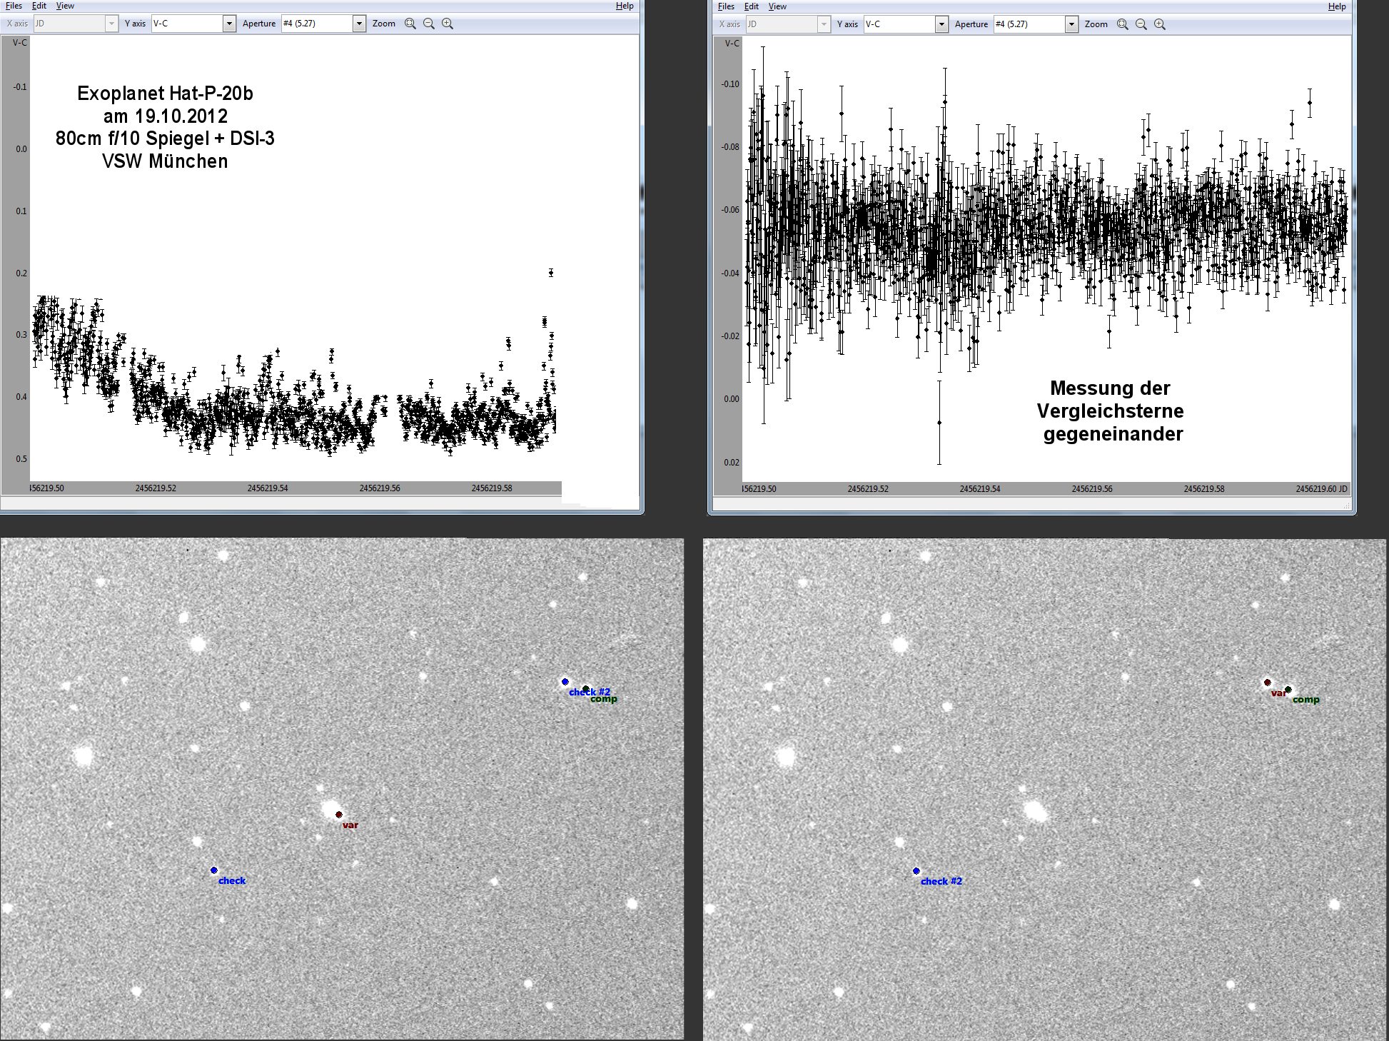1389x1041 pixels.
Task: Expand Aperture dropdown in left window
Action: [359, 24]
